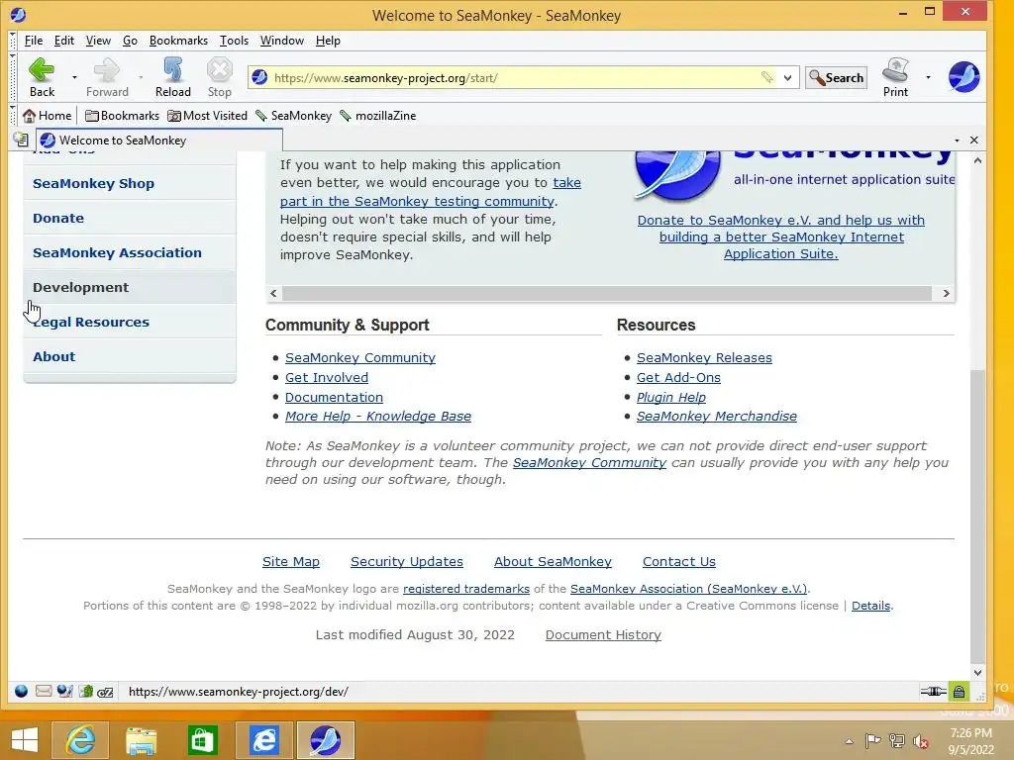
Task: Click the horizontal scrollbar left arrow
Action: point(273,293)
